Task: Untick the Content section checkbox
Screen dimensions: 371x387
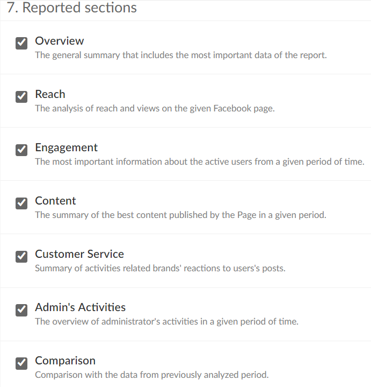Action: [21, 203]
